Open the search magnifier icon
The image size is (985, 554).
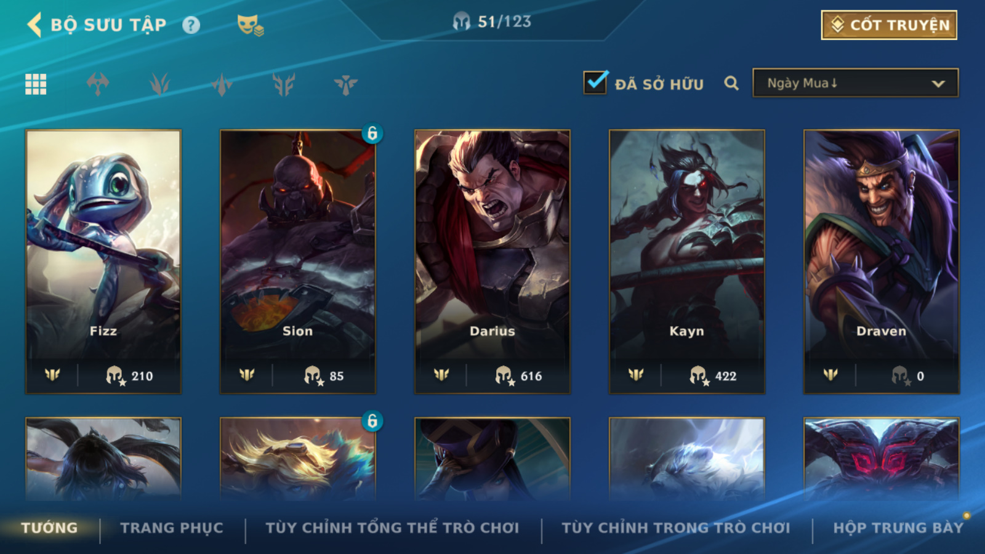pyautogui.click(x=731, y=83)
